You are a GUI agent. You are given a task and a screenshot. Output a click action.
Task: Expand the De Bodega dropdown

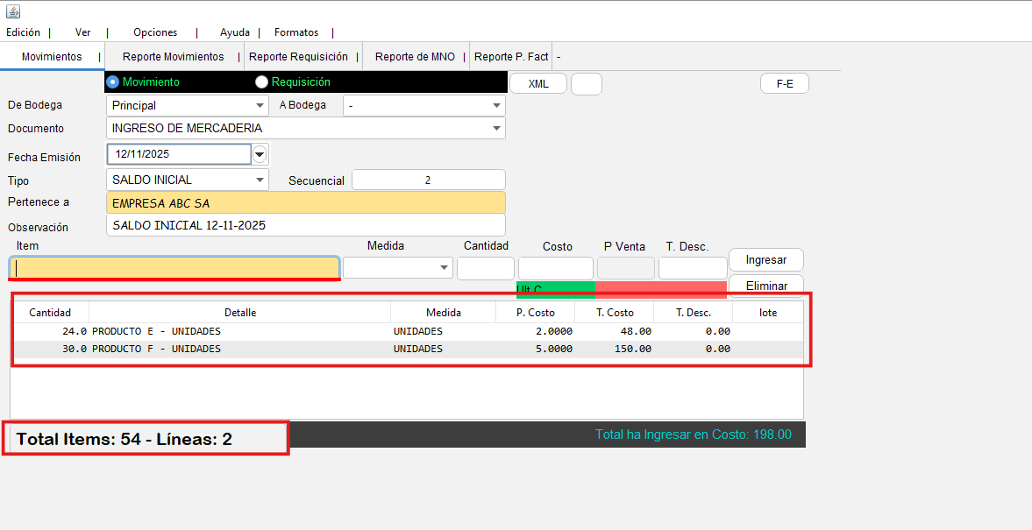pyautogui.click(x=260, y=105)
